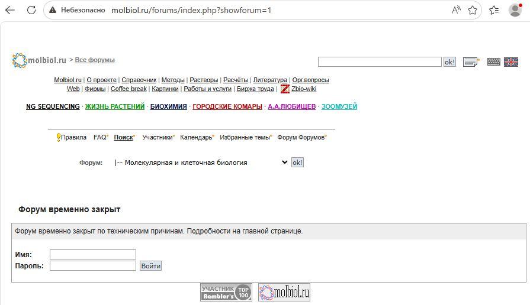Click the new note page icon
This screenshot has height=305, width=530.
471,62
